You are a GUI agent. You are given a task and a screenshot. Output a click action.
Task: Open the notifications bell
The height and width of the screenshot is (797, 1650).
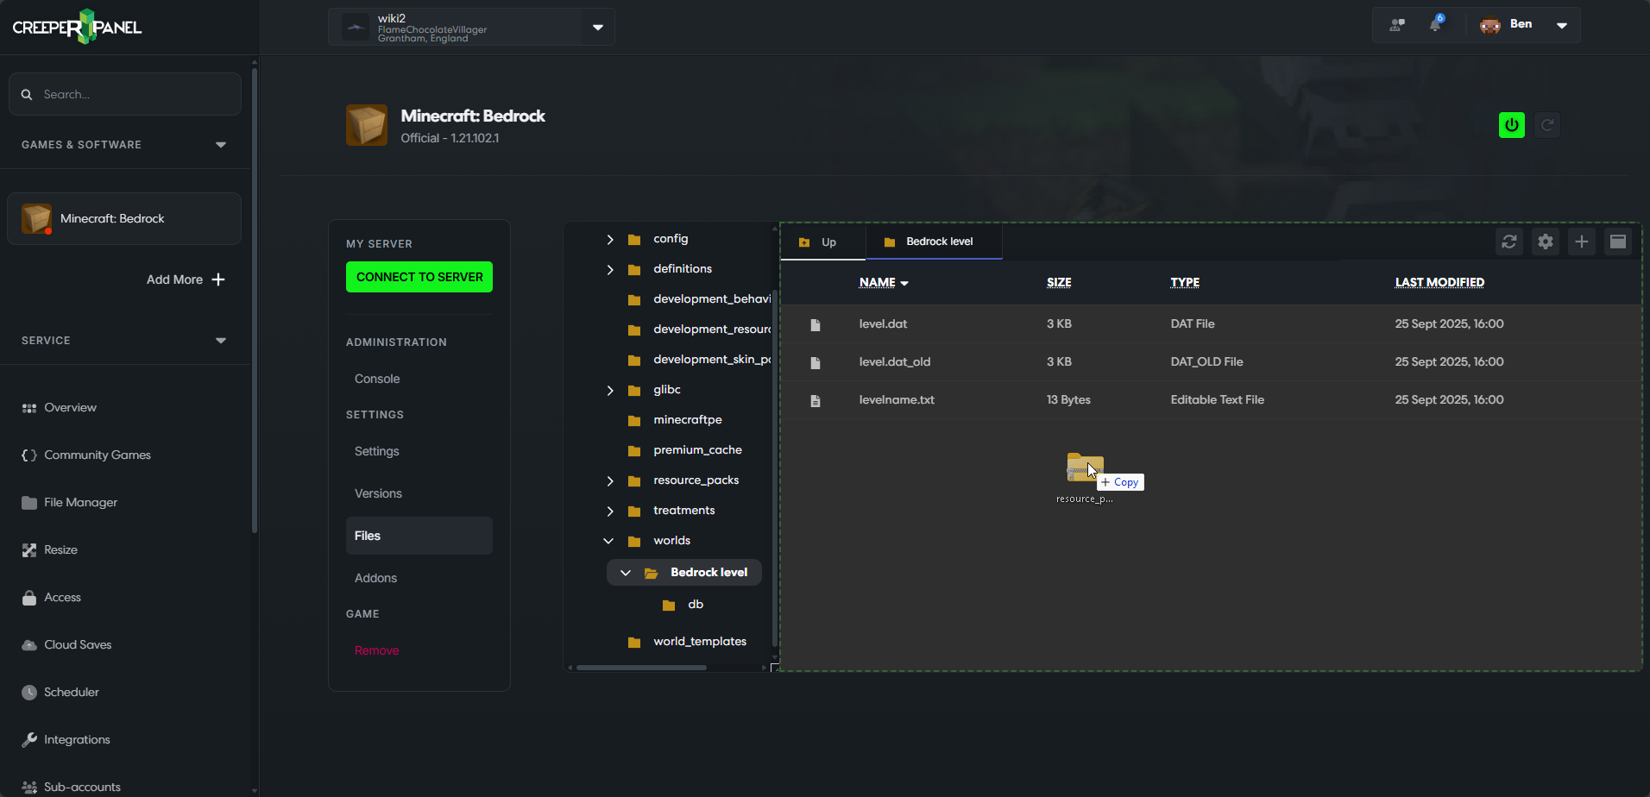coord(1435,24)
